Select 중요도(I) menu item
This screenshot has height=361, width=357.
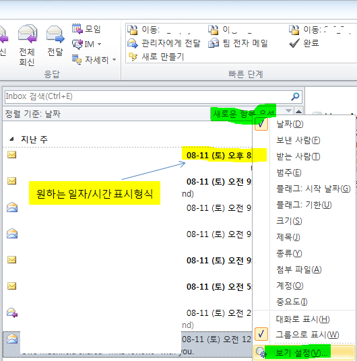(x=304, y=302)
